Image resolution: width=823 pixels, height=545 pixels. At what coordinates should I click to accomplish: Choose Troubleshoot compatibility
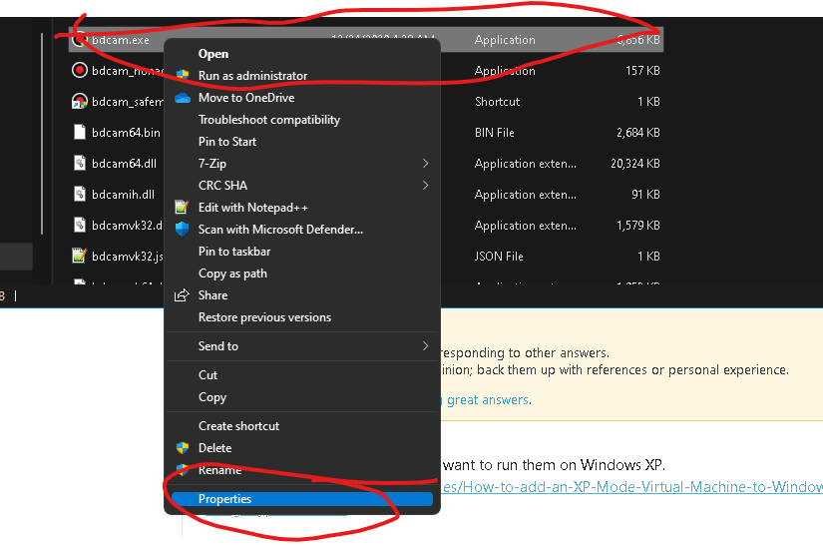(302, 120)
